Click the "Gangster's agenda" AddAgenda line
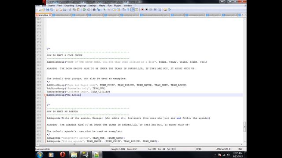The width and height of the screenshot is (282, 158). coord(86,138)
